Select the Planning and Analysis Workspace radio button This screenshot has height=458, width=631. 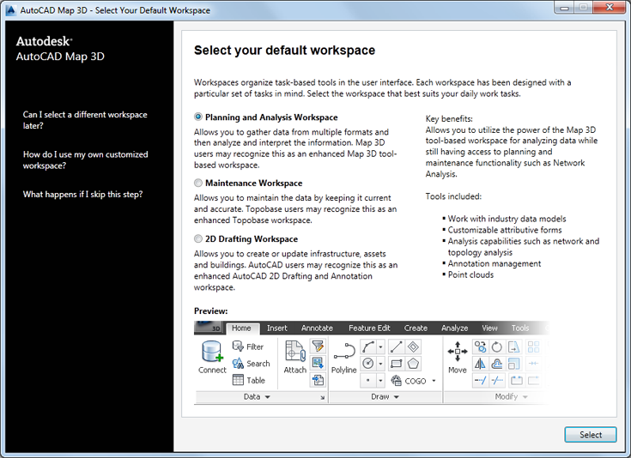tap(198, 117)
